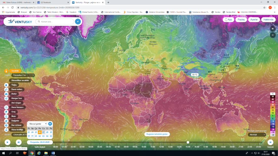The height and width of the screenshot is (156, 278).
Task: Start animation with the play button
Action: point(7,142)
